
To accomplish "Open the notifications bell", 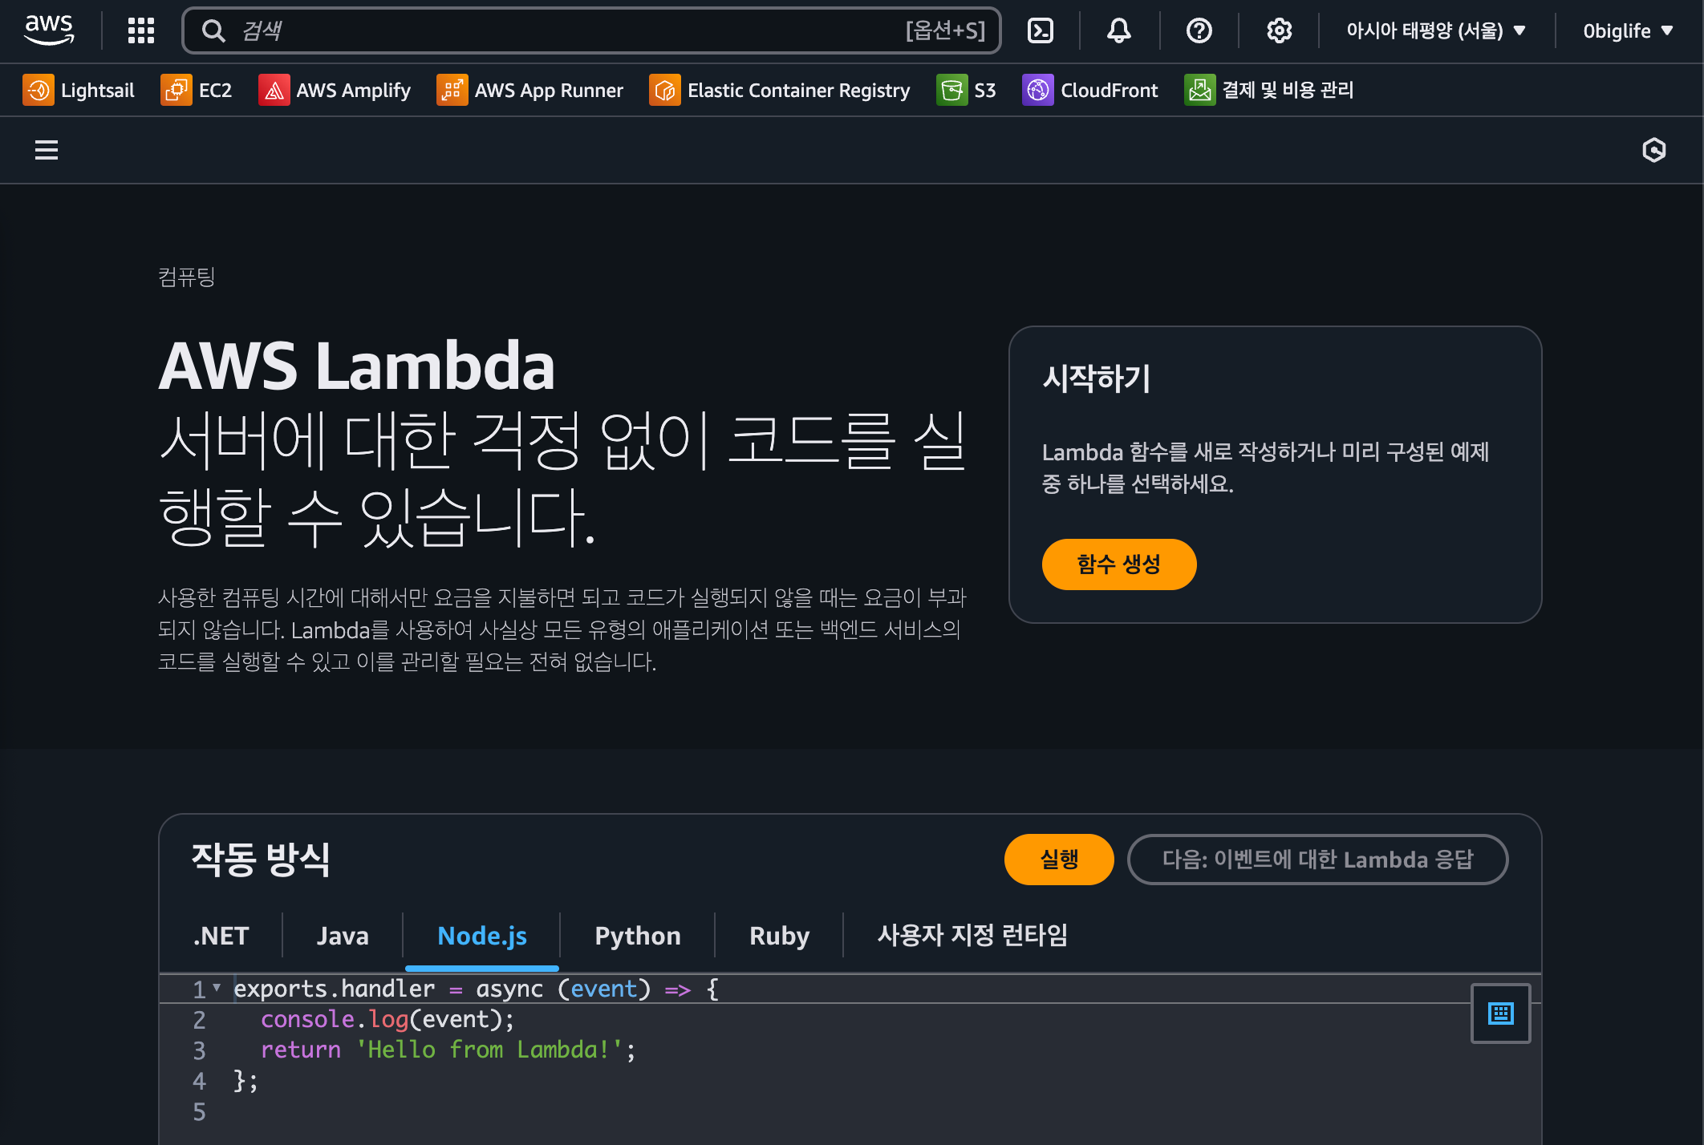I will (1119, 30).
